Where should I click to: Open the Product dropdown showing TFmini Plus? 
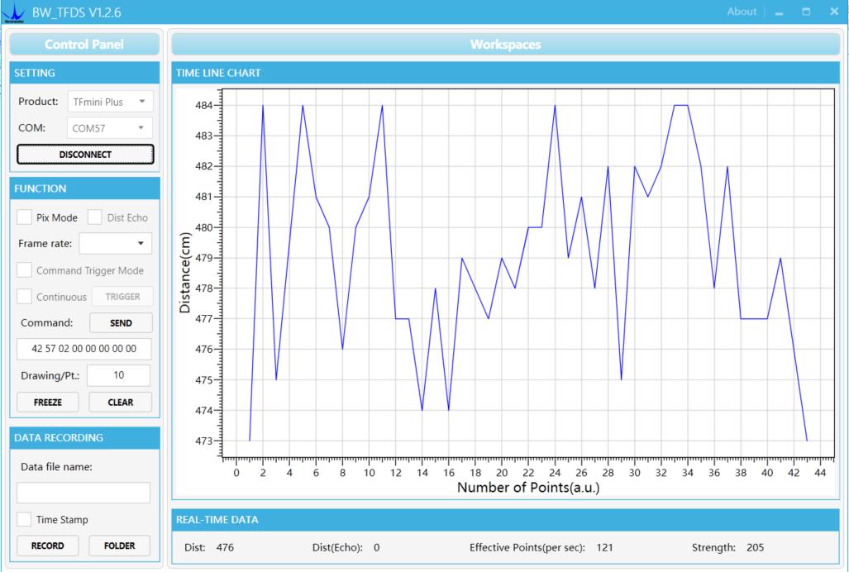click(x=111, y=102)
